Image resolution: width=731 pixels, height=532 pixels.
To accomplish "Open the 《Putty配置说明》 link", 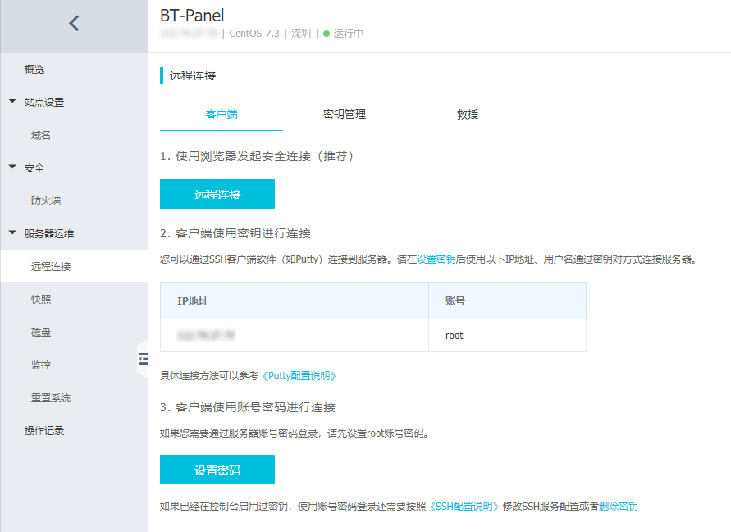I will coord(299,376).
